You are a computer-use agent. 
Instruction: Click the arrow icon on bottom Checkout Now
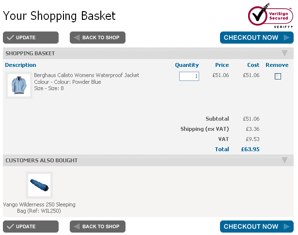[x=286, y=226]
